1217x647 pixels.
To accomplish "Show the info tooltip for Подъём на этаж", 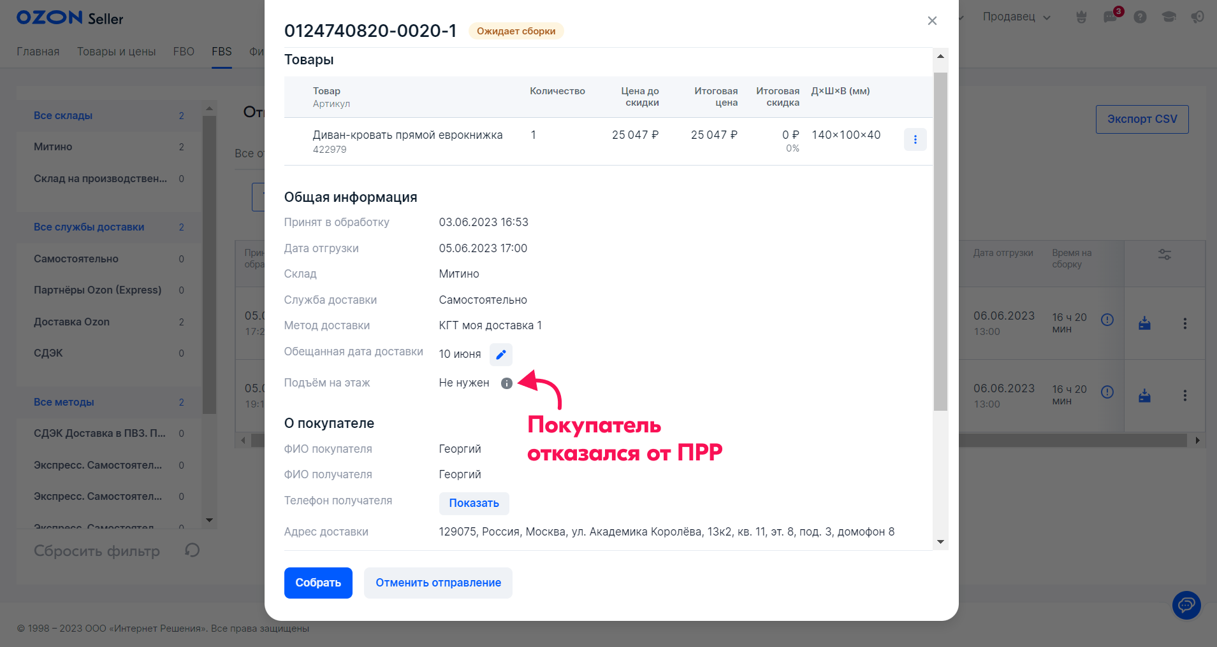I will (506, 383).
